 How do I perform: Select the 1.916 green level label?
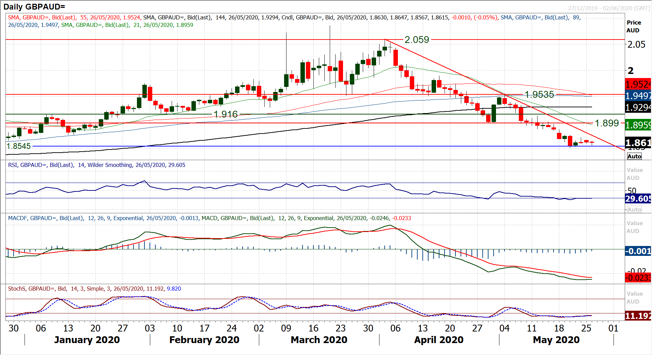[x=226, y=114]
